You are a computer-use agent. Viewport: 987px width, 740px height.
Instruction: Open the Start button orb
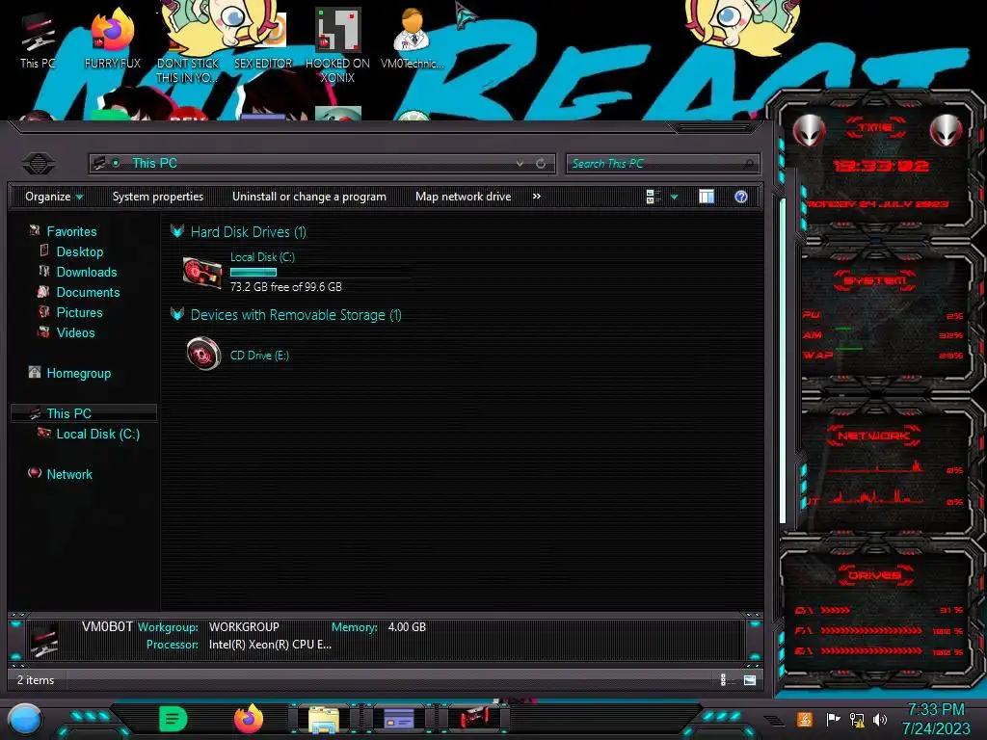coord(25,719)
